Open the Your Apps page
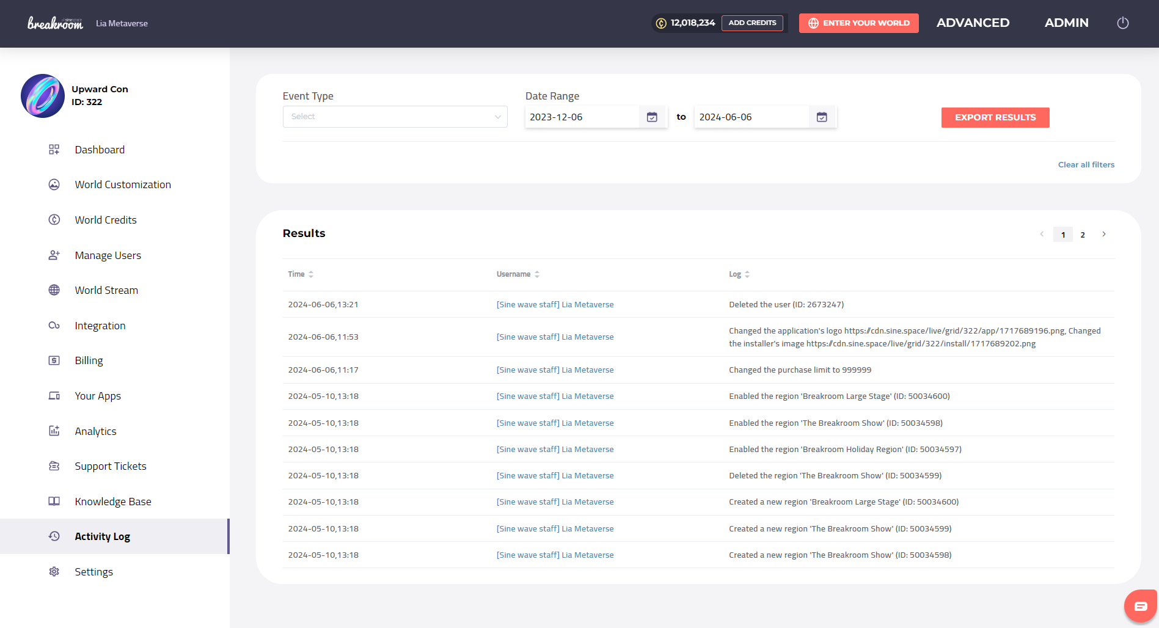Image resolution: width=1159 pixels, height=628 pixels. click(98, 396)
